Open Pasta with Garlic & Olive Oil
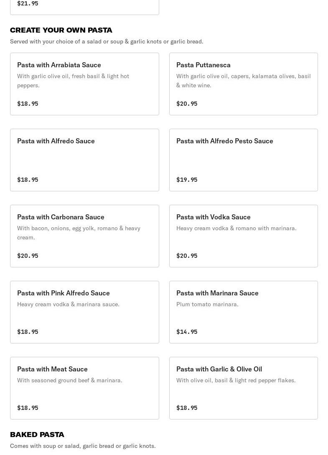Screen dimensions: 328x455 [x=244, y=388]
